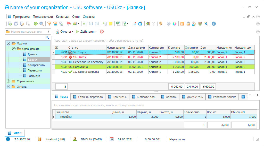Open the Программа menu

[21, 17]
